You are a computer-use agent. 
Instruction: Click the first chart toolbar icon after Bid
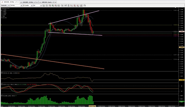44,5
